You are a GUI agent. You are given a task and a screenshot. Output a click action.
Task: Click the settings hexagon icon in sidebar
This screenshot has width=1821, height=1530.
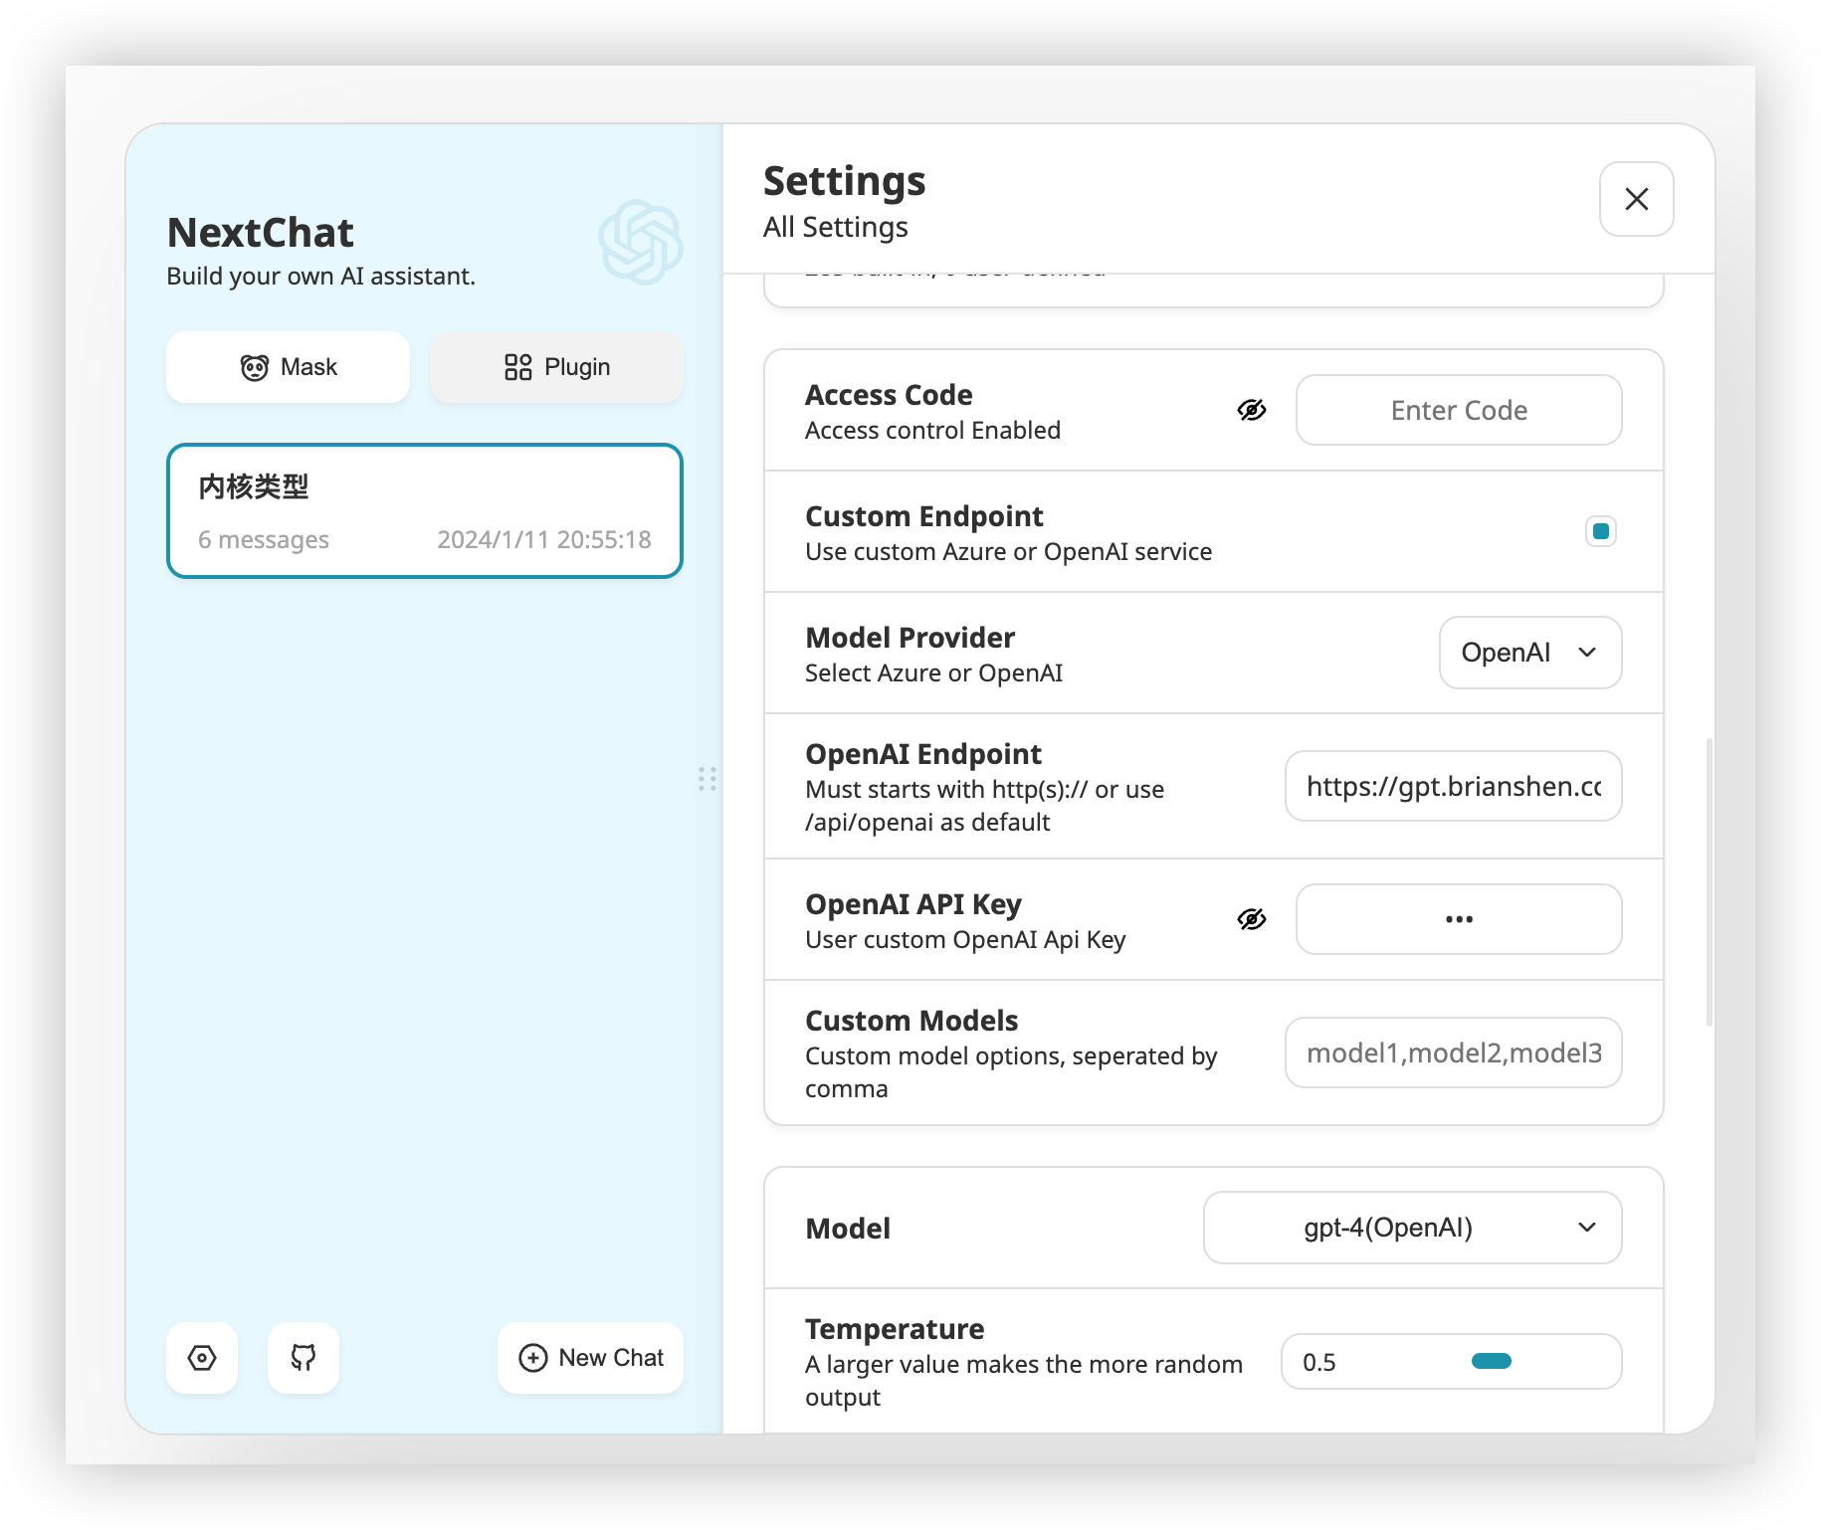(x=202, y=1358)
